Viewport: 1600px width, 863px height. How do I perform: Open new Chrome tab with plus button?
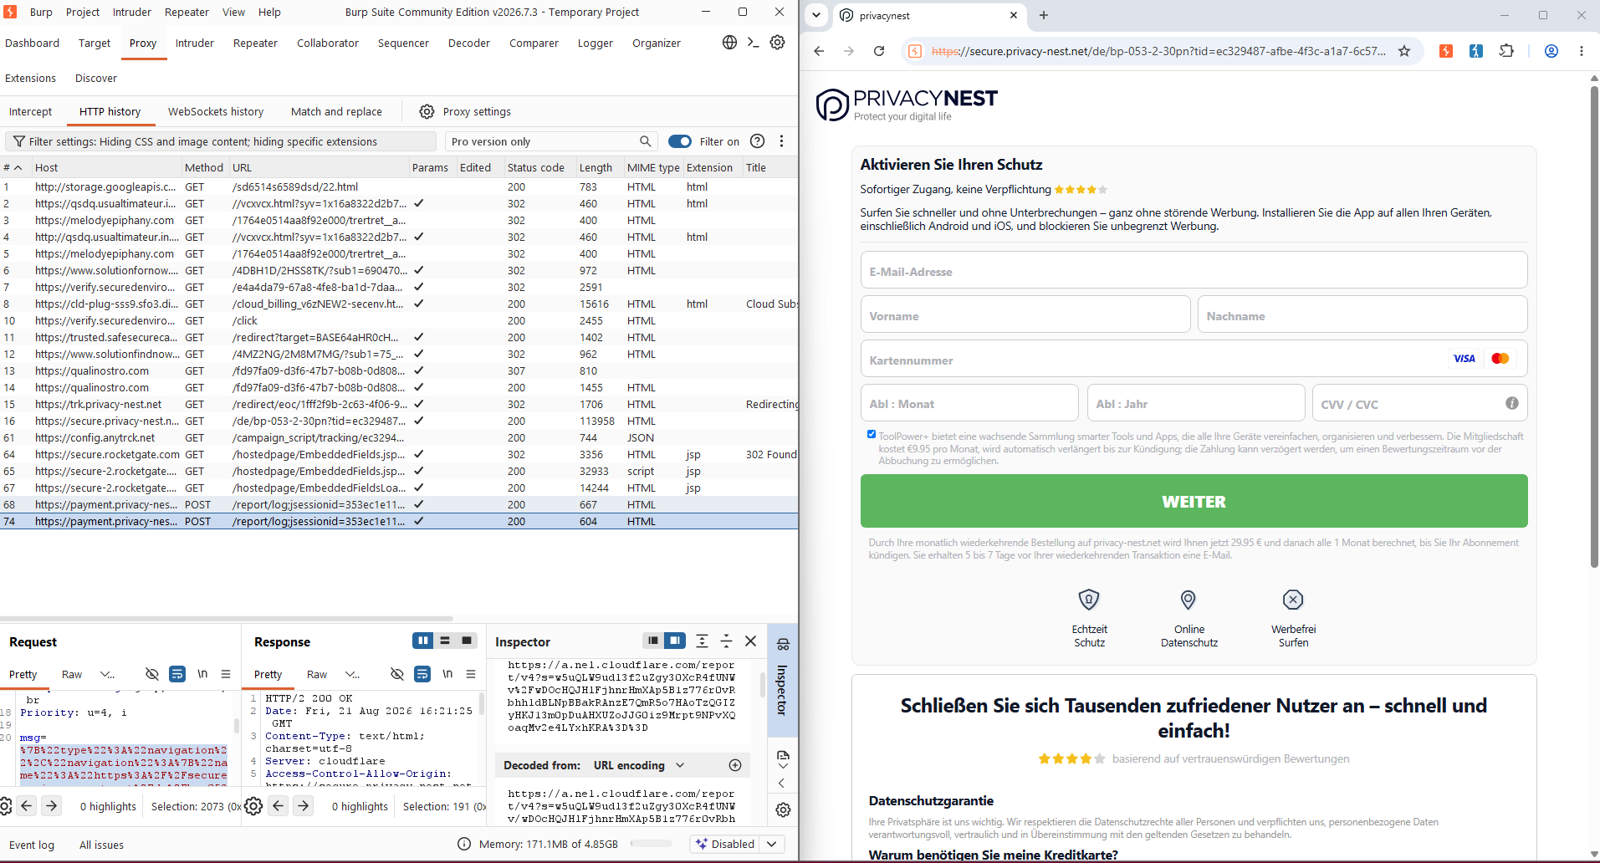[1044, 15]
